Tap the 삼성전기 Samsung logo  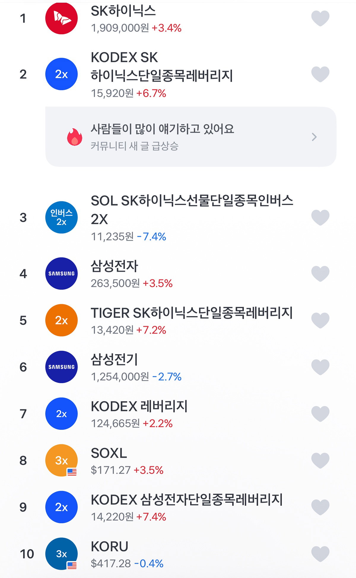(x=61, y=367)
